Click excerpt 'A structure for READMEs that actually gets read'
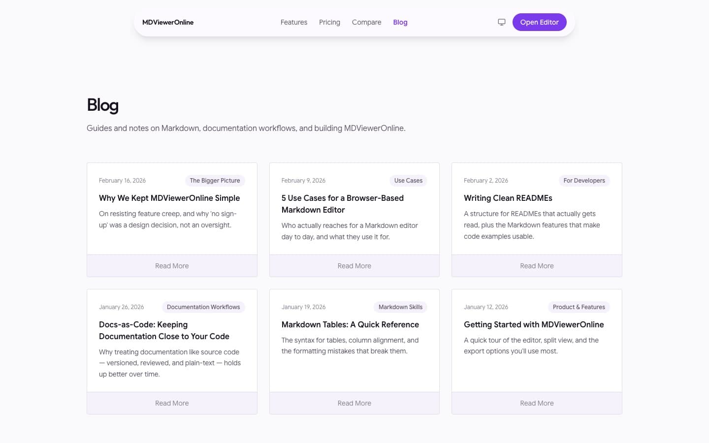 pos(532,225)
